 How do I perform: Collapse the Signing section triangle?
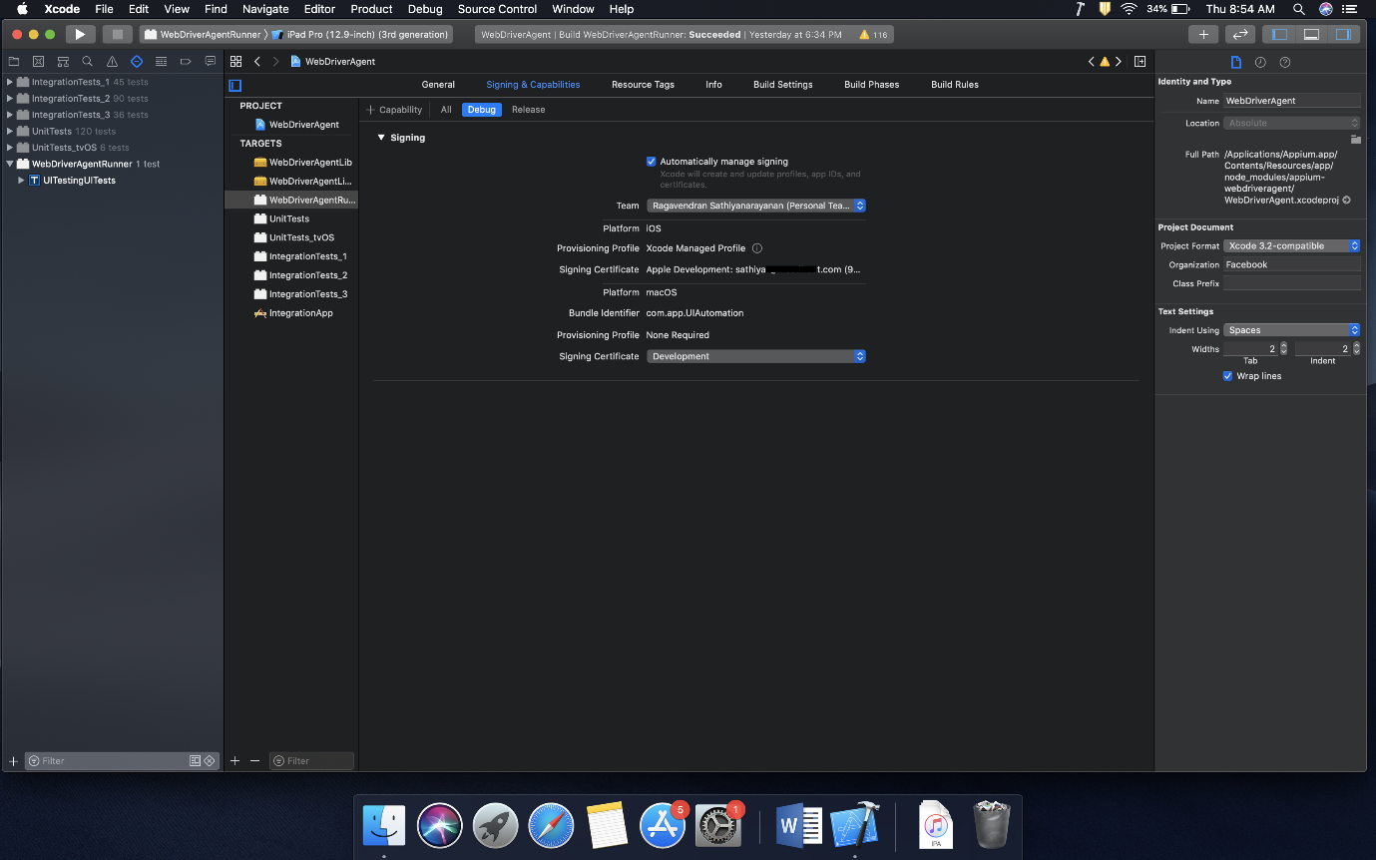(x=381, y=138)
